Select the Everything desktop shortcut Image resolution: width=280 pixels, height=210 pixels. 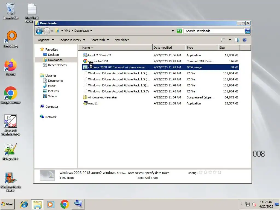[11, 39]
